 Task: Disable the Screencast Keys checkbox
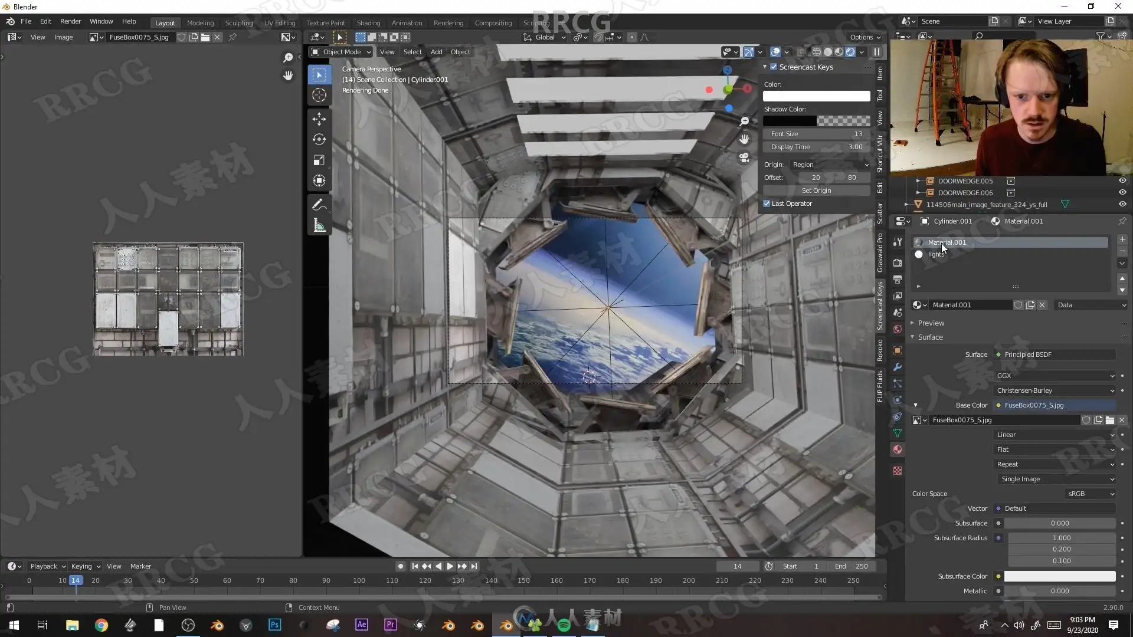pyautogui.click(x=774, y=67)
